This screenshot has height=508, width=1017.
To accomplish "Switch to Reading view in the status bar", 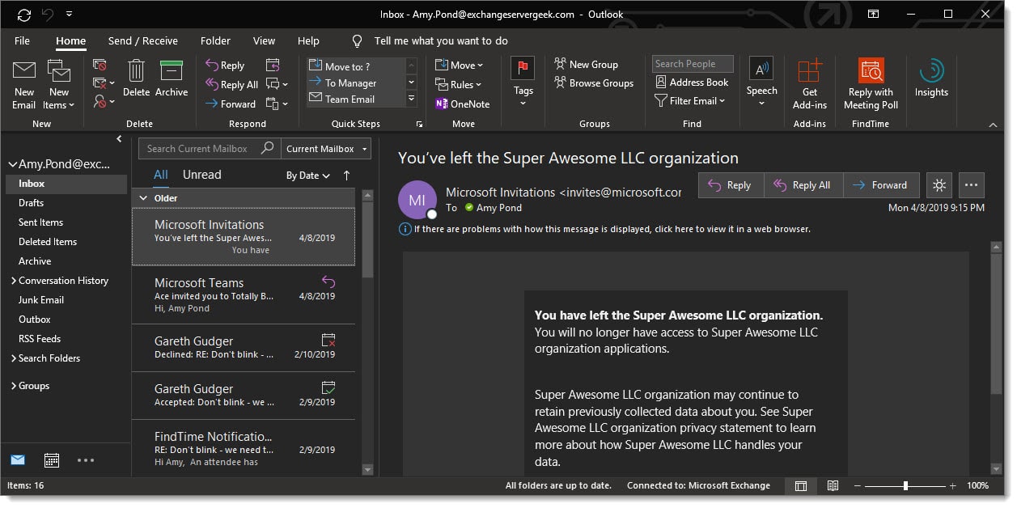I will [x=833, y=486].
